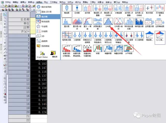The height and width of the screenshot is (123, 166).
Task: Pick the 堆积直方图 stacked histogram
Action: (x=139, y=23)
